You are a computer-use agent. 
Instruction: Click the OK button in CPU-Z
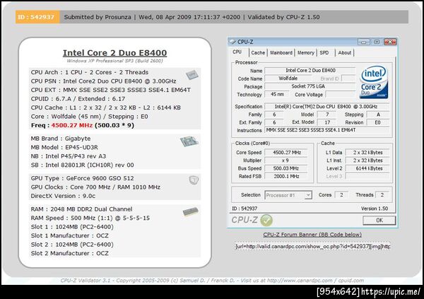coord(379,221)
